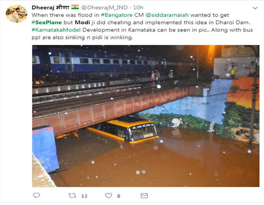The width and height of the screenshot is (264, 205).
Task: Retweet this tweet using the retweet icon
Action: 72,196
